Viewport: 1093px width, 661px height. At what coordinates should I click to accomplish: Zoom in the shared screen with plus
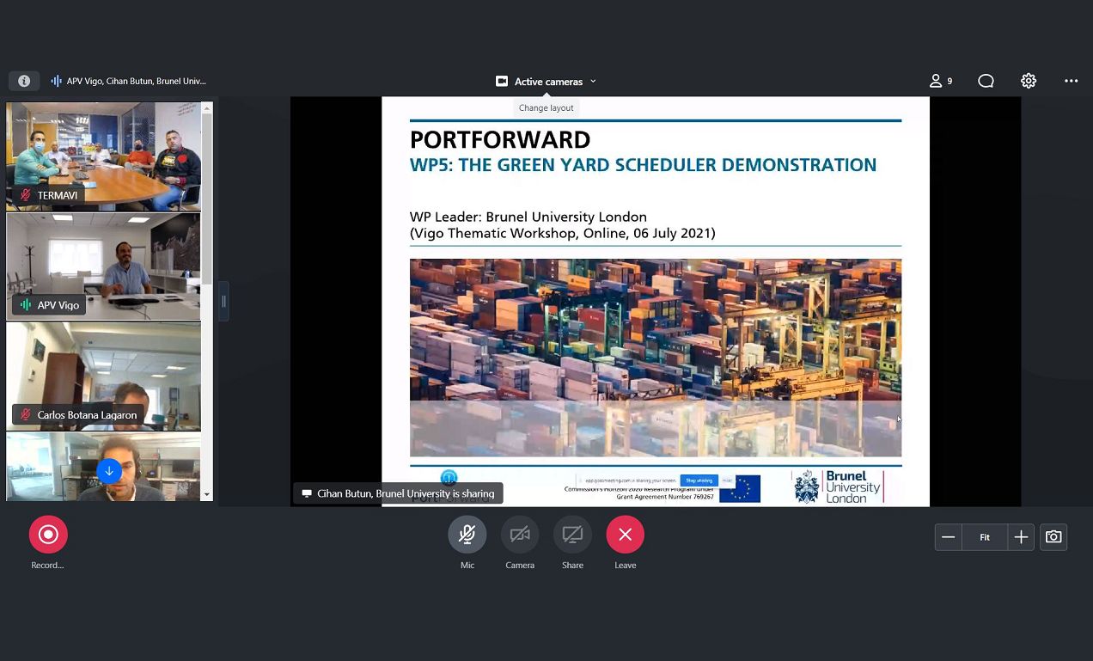click(x=1021, y=537)
